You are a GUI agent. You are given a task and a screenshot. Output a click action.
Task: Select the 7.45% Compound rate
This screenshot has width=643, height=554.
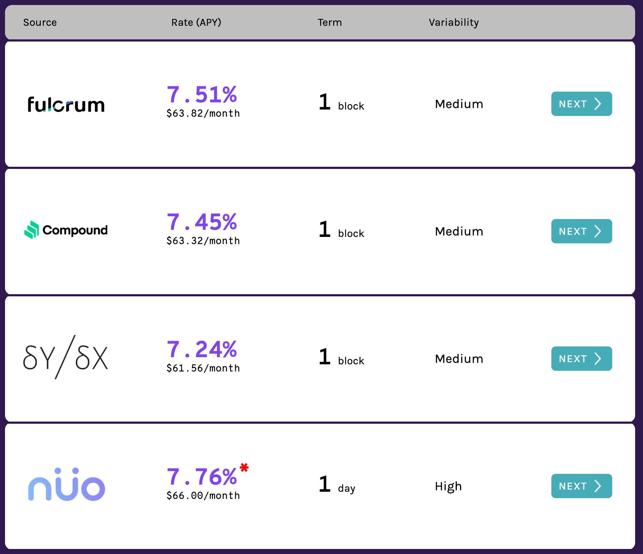click(202, 222)
